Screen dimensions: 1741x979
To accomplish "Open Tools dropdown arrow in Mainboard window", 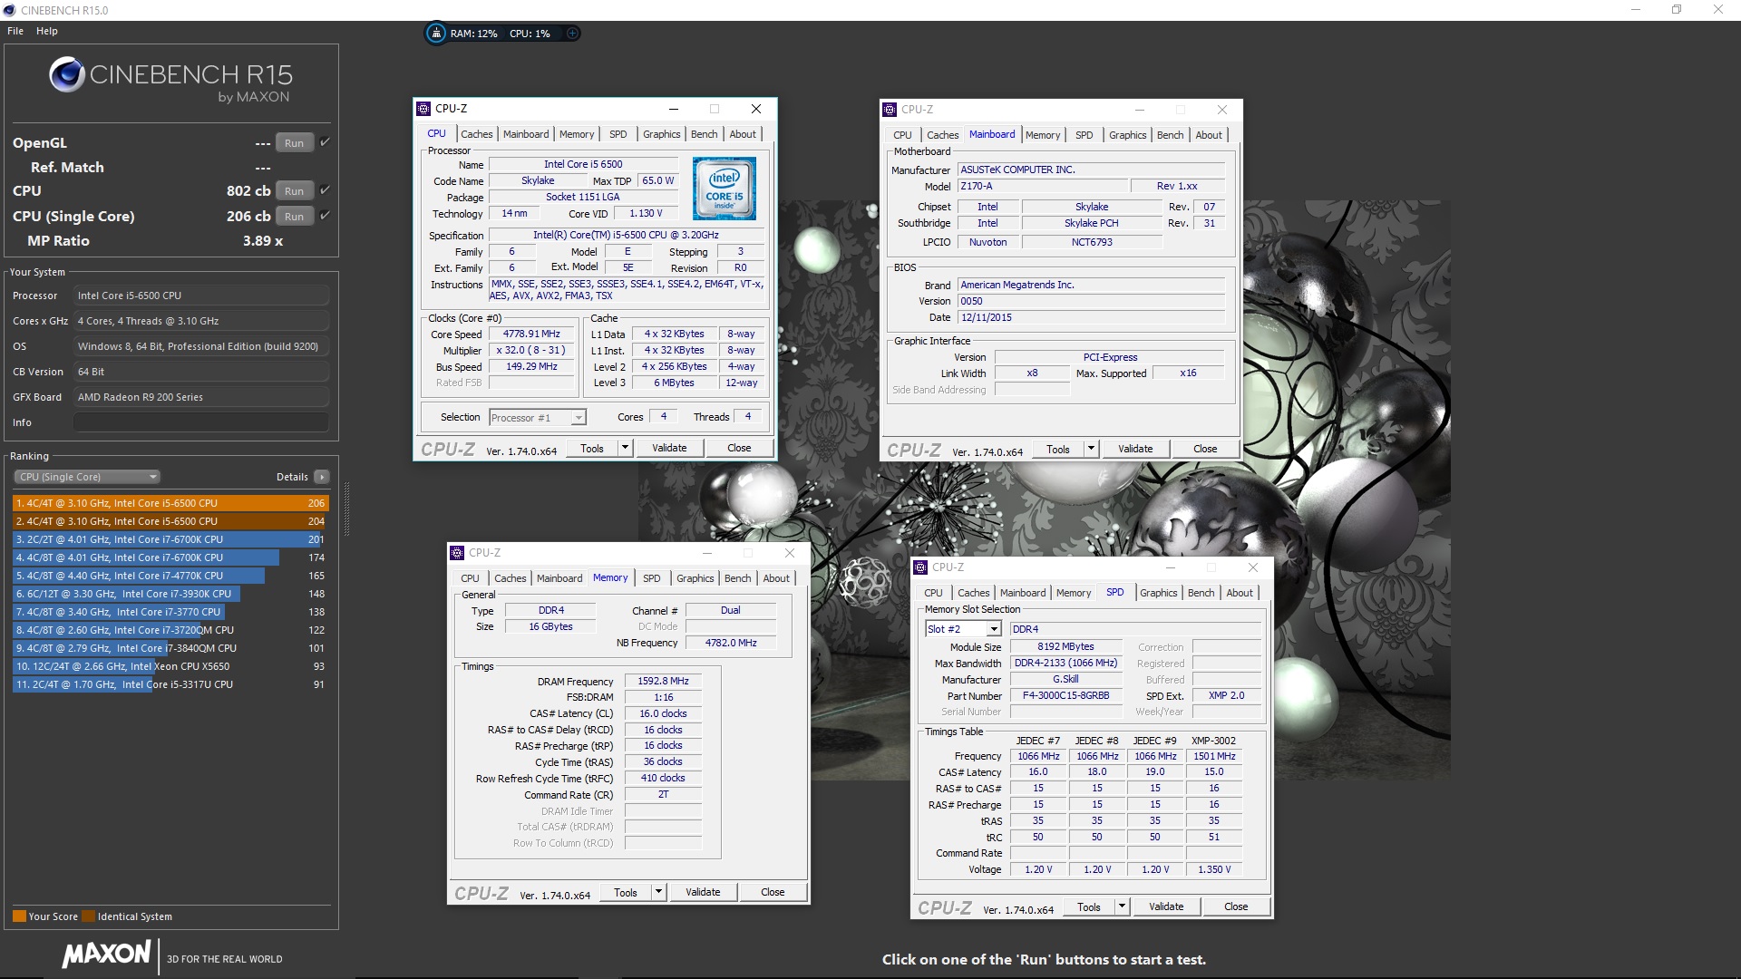I will (1091, 449).
